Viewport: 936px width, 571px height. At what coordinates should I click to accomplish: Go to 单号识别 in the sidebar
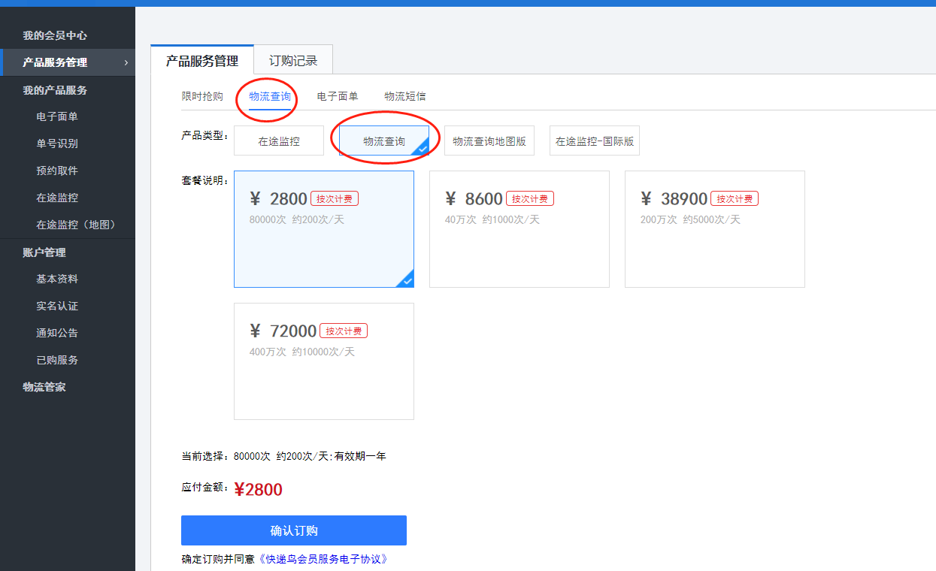57,144
